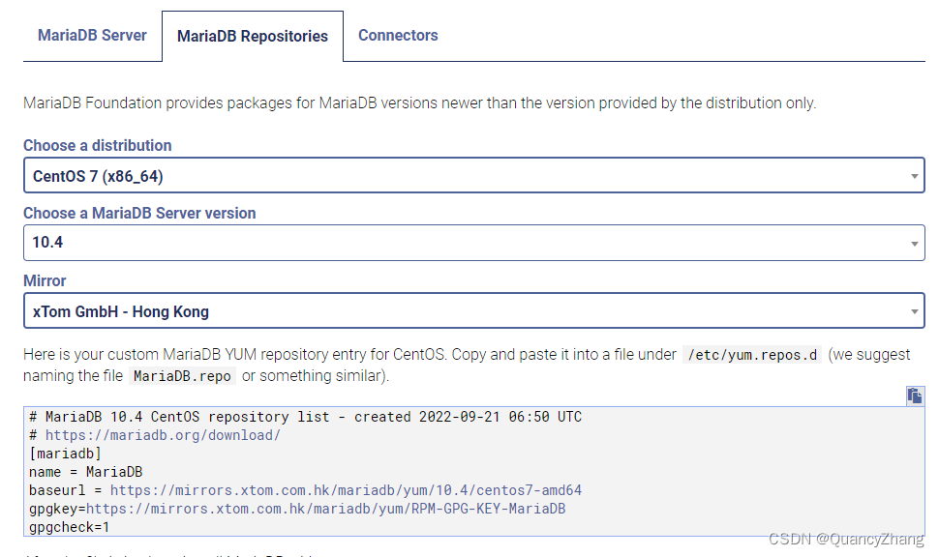
Task: Click the MariaDB.repo filename text
Action: [x=183, y=375]
